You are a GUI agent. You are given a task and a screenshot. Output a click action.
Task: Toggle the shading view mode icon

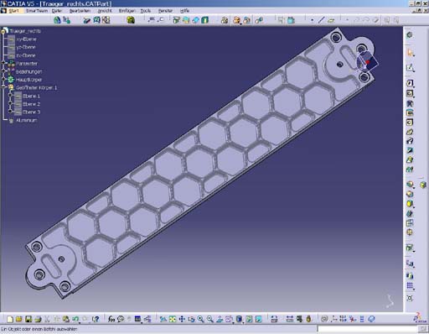click(x=239, y=319)
